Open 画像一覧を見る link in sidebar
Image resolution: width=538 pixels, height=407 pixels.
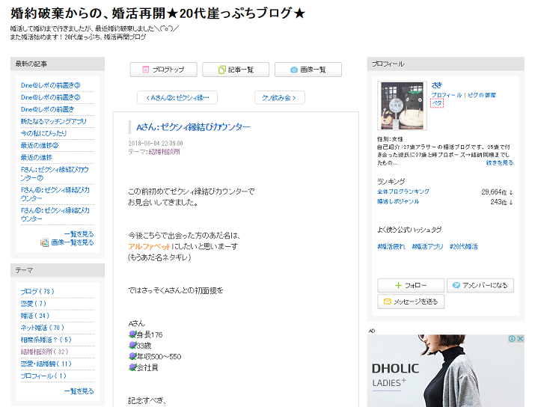coord(73,242)
